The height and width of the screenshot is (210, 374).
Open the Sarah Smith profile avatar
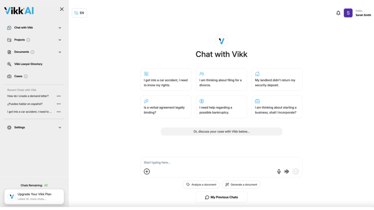(x=348, y=13)
